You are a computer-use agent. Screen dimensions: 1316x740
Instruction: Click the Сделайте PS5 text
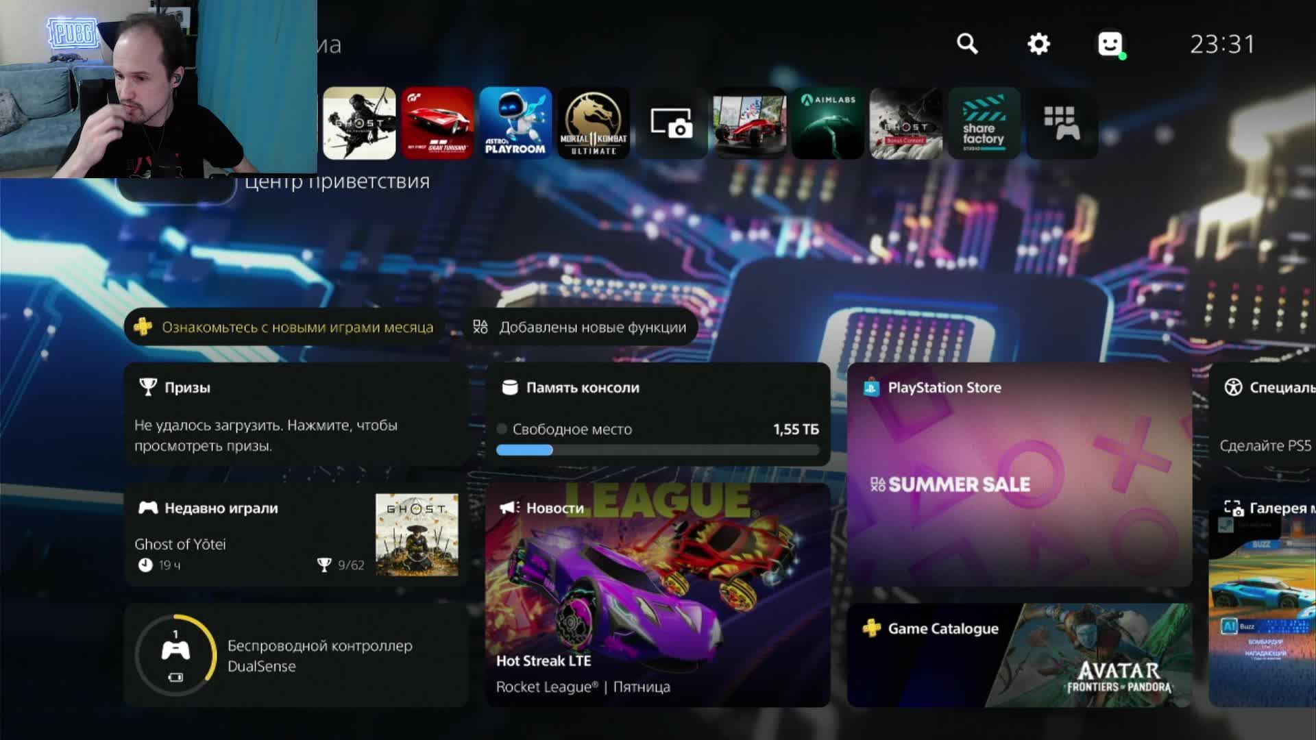[1265, 445]
